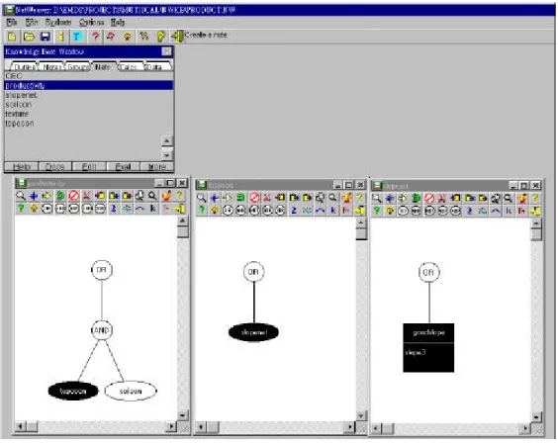
Task: Select the white soilcon node
Action: click(131, 392)
